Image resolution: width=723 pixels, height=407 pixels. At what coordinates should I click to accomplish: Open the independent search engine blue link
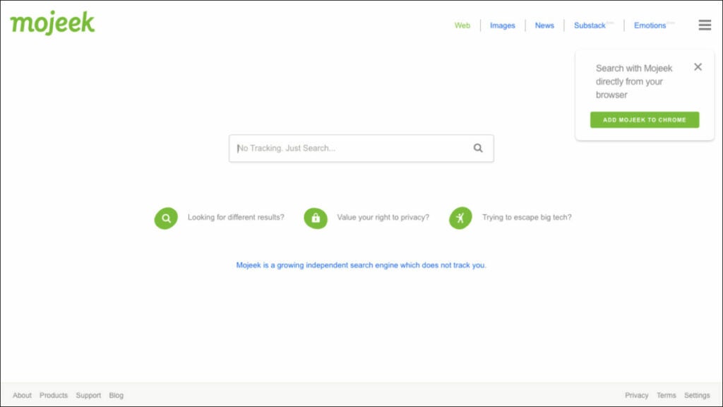(361, 266)
